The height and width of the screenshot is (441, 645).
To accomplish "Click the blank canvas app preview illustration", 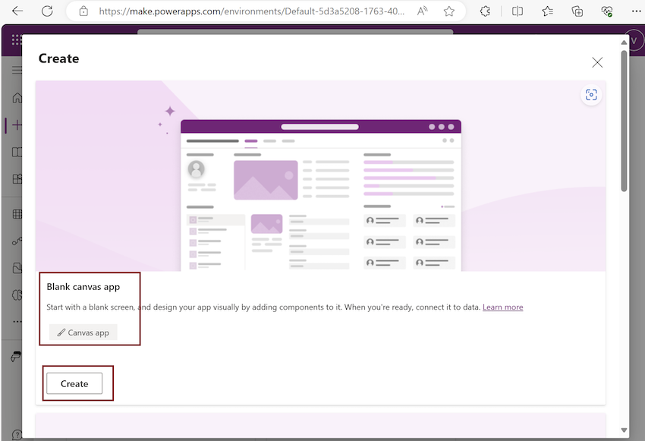I will (320, 176).
